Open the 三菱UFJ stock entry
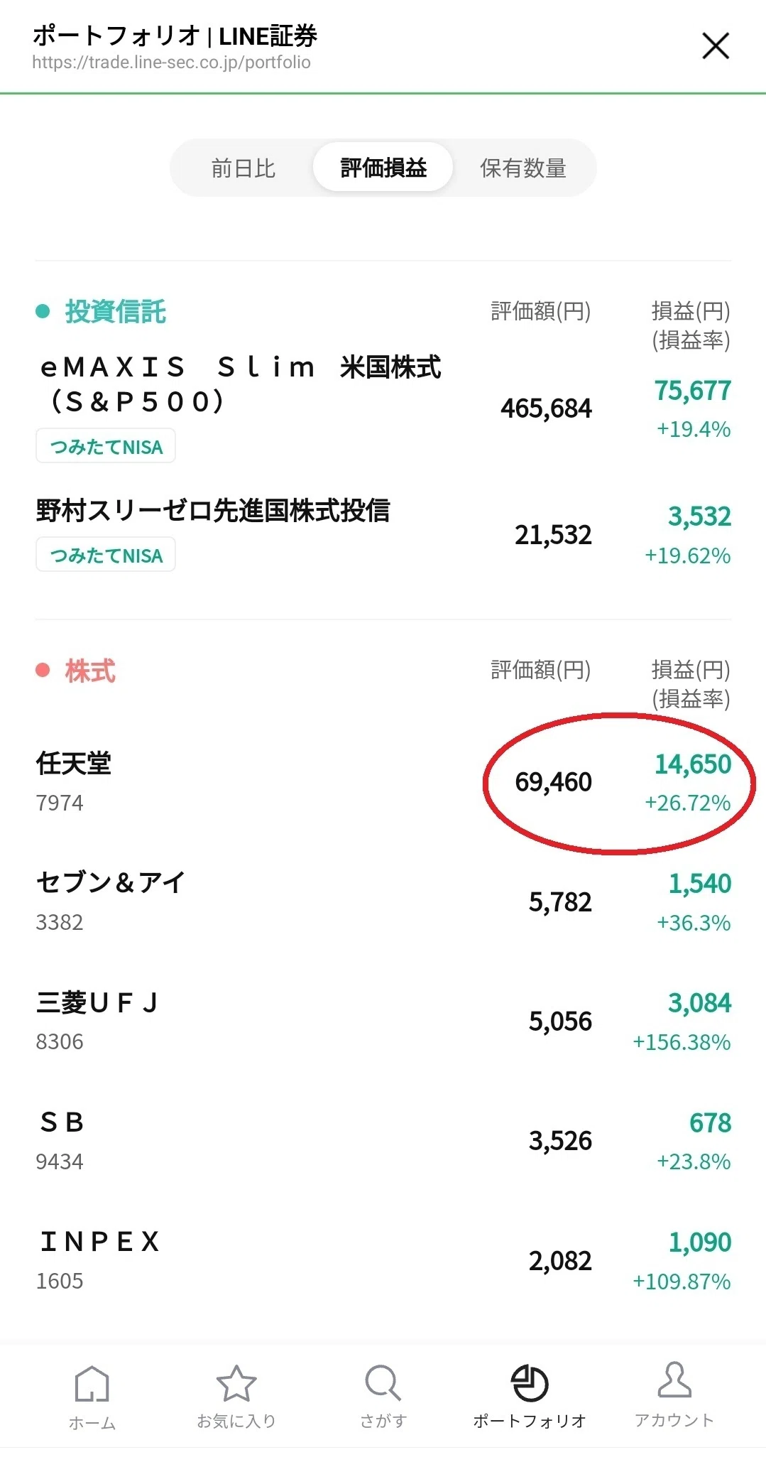 pos(383,1021)
